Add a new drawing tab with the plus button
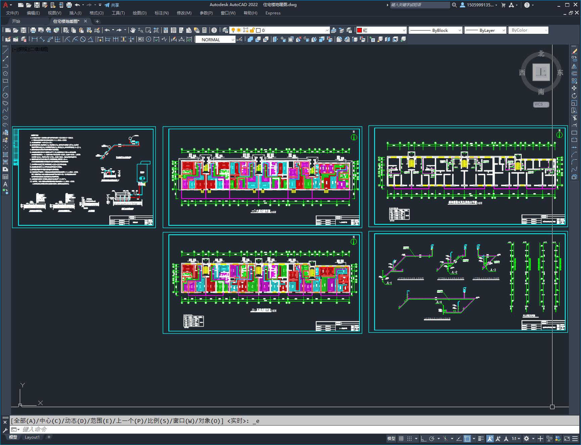This screenshot has height=445, width=581. pyautogui.click(x=97, y=21)
